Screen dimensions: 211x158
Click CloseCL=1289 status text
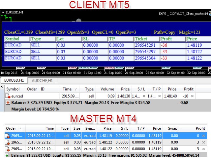pyautogui.click(x=18, y=32)
